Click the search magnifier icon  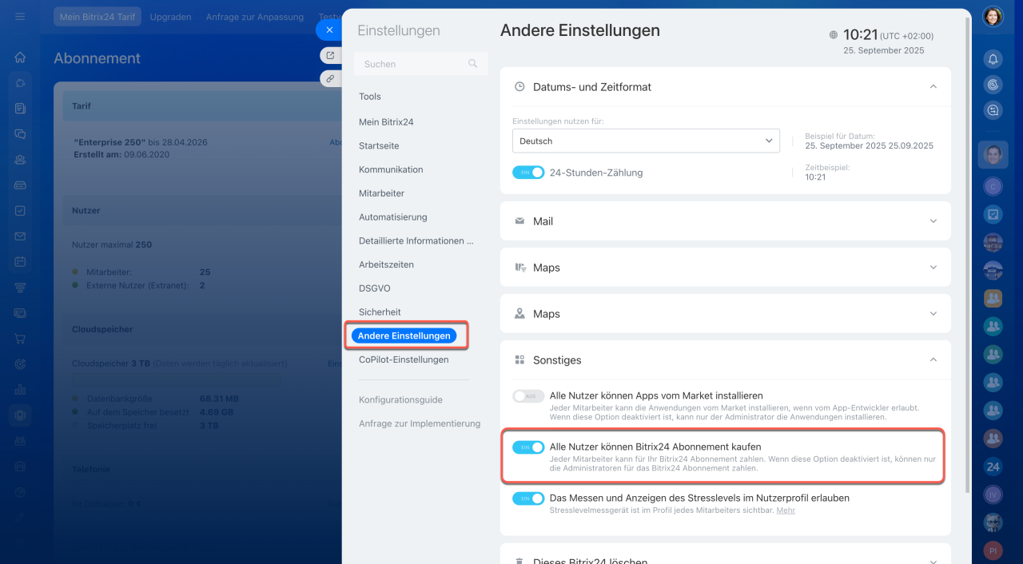[x=472, y=64]
